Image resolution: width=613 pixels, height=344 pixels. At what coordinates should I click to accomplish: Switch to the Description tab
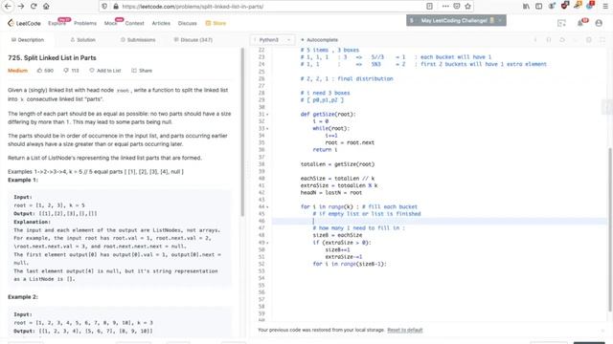(28, 40)
